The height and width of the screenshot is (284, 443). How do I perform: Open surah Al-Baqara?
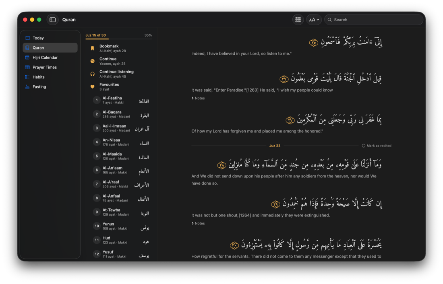121,114
